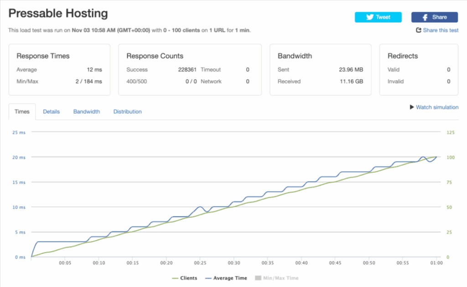Viewport: 467px width, 287px height.
Task: Select the Distribution tab
Action: point(127,111)
